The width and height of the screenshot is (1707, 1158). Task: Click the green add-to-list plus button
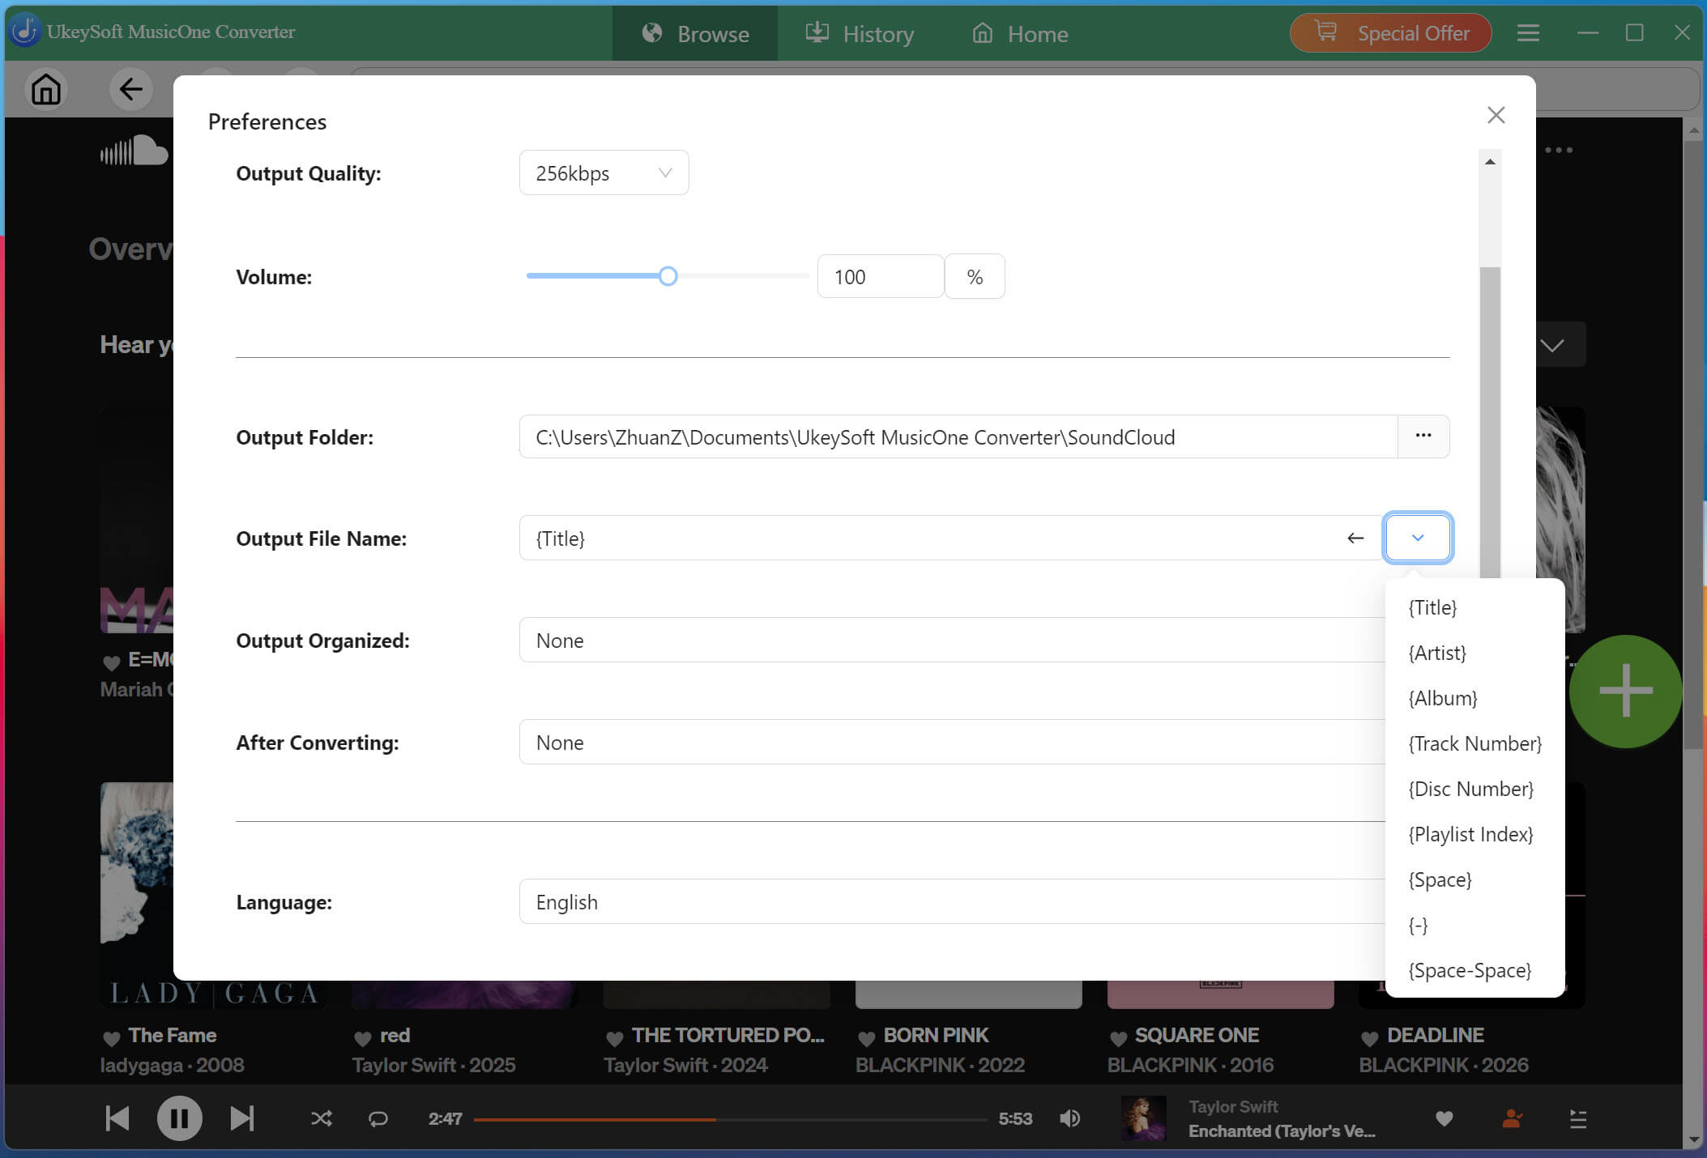[x=1625, y=691]
